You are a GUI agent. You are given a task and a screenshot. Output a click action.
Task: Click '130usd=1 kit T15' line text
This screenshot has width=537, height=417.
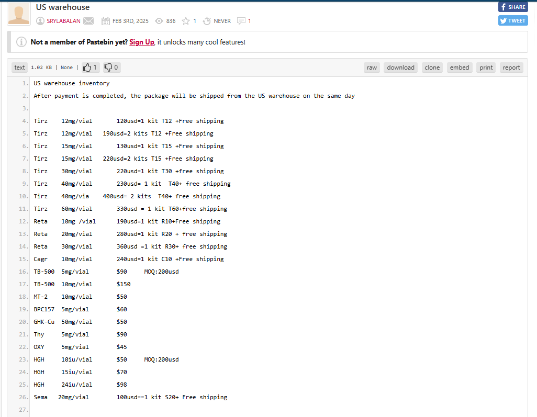(170, 146)
